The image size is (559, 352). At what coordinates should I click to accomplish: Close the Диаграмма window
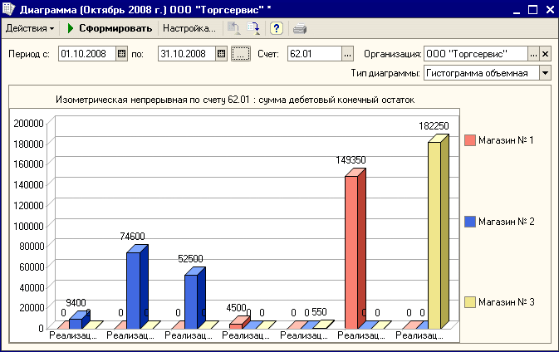coord(550,10)
